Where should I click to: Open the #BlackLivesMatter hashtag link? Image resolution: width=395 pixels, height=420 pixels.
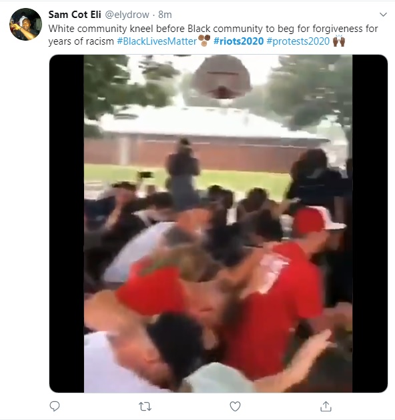click(x=157, y=41)
